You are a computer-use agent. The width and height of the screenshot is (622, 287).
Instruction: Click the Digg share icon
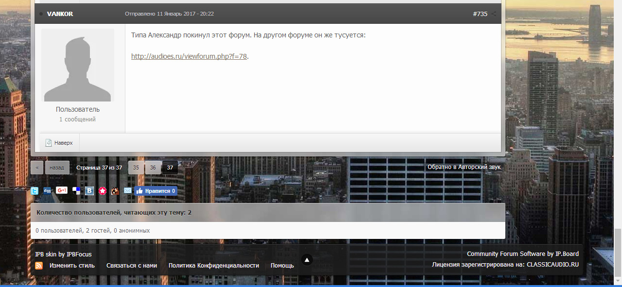pyautogui.click(x=47, y=191)
